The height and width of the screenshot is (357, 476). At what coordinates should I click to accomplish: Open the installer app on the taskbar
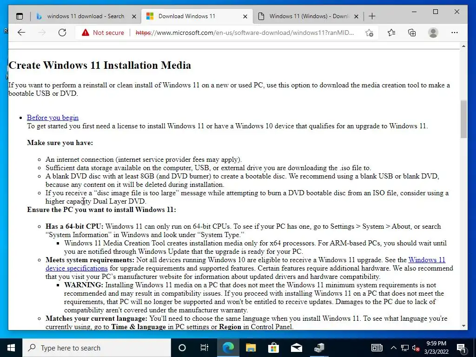coord(319,348)
